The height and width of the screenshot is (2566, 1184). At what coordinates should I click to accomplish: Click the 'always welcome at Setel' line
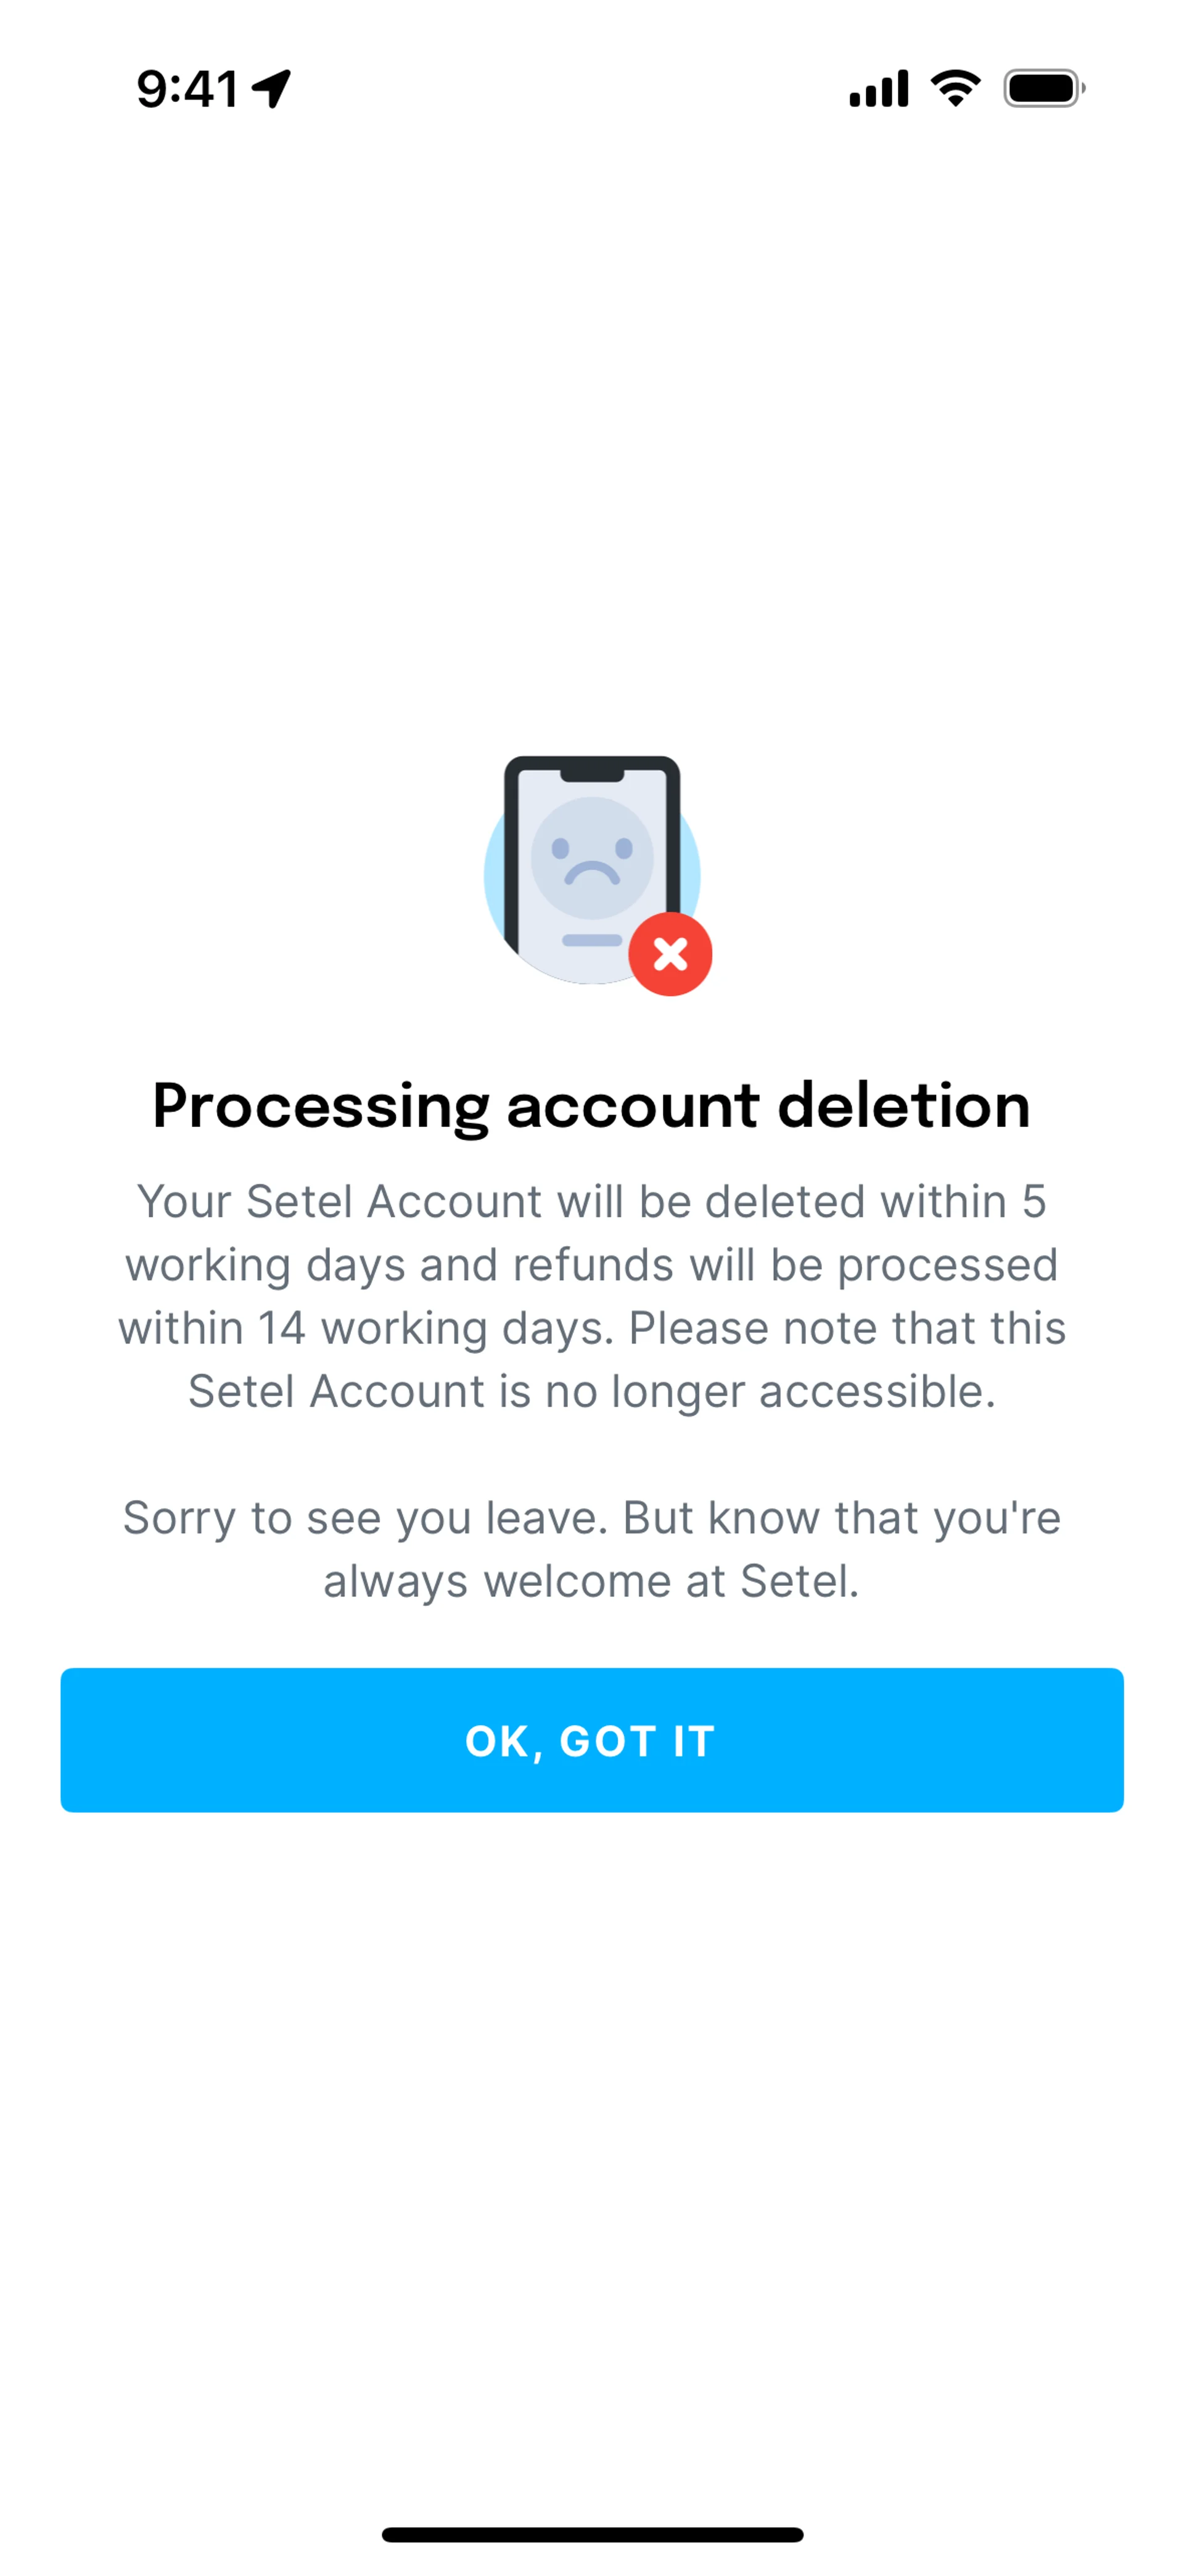tap(592, 1581)
